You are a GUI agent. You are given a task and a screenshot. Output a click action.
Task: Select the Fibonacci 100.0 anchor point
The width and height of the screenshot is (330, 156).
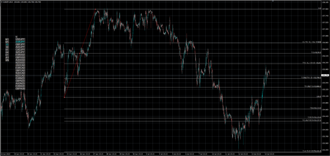coord(64,97)
